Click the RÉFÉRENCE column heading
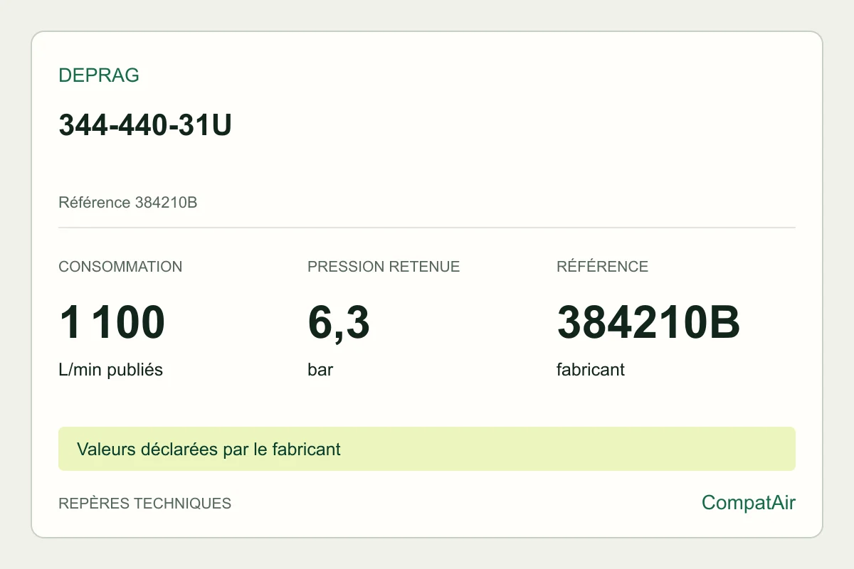854x569 pixels. [x=602, y=267]
